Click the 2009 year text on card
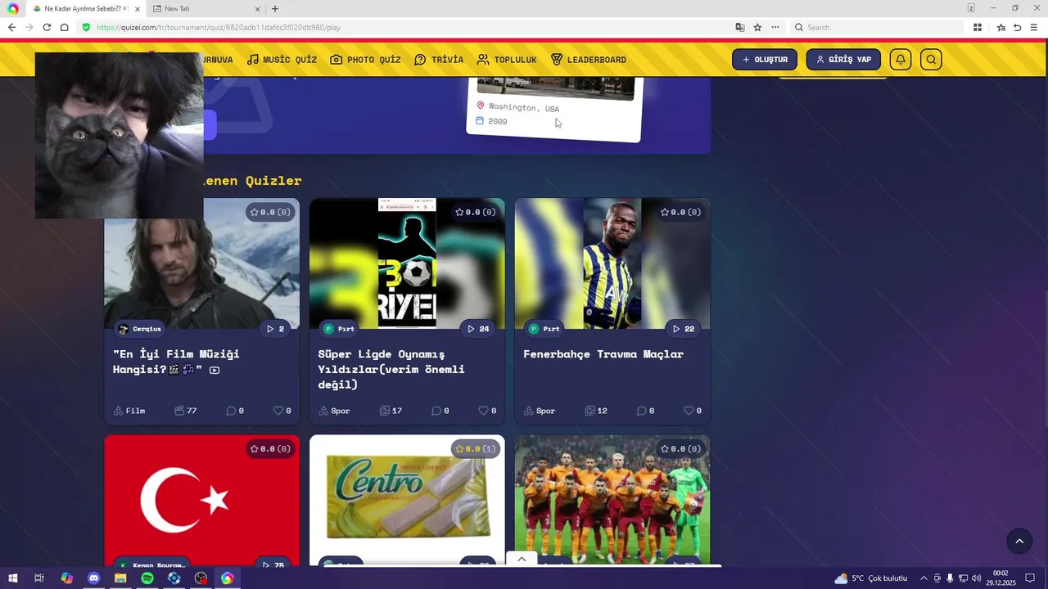Screen dimensions: 1048x589 (x=497, y=121)
